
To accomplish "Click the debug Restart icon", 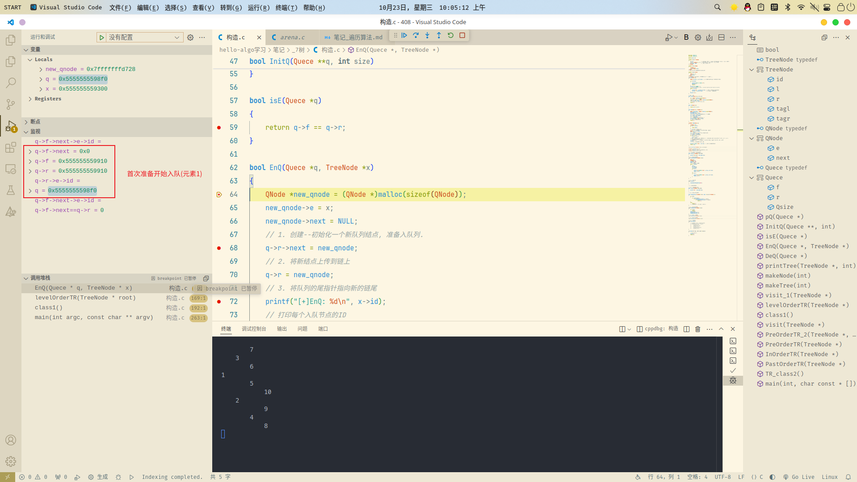I will [451, 35].
